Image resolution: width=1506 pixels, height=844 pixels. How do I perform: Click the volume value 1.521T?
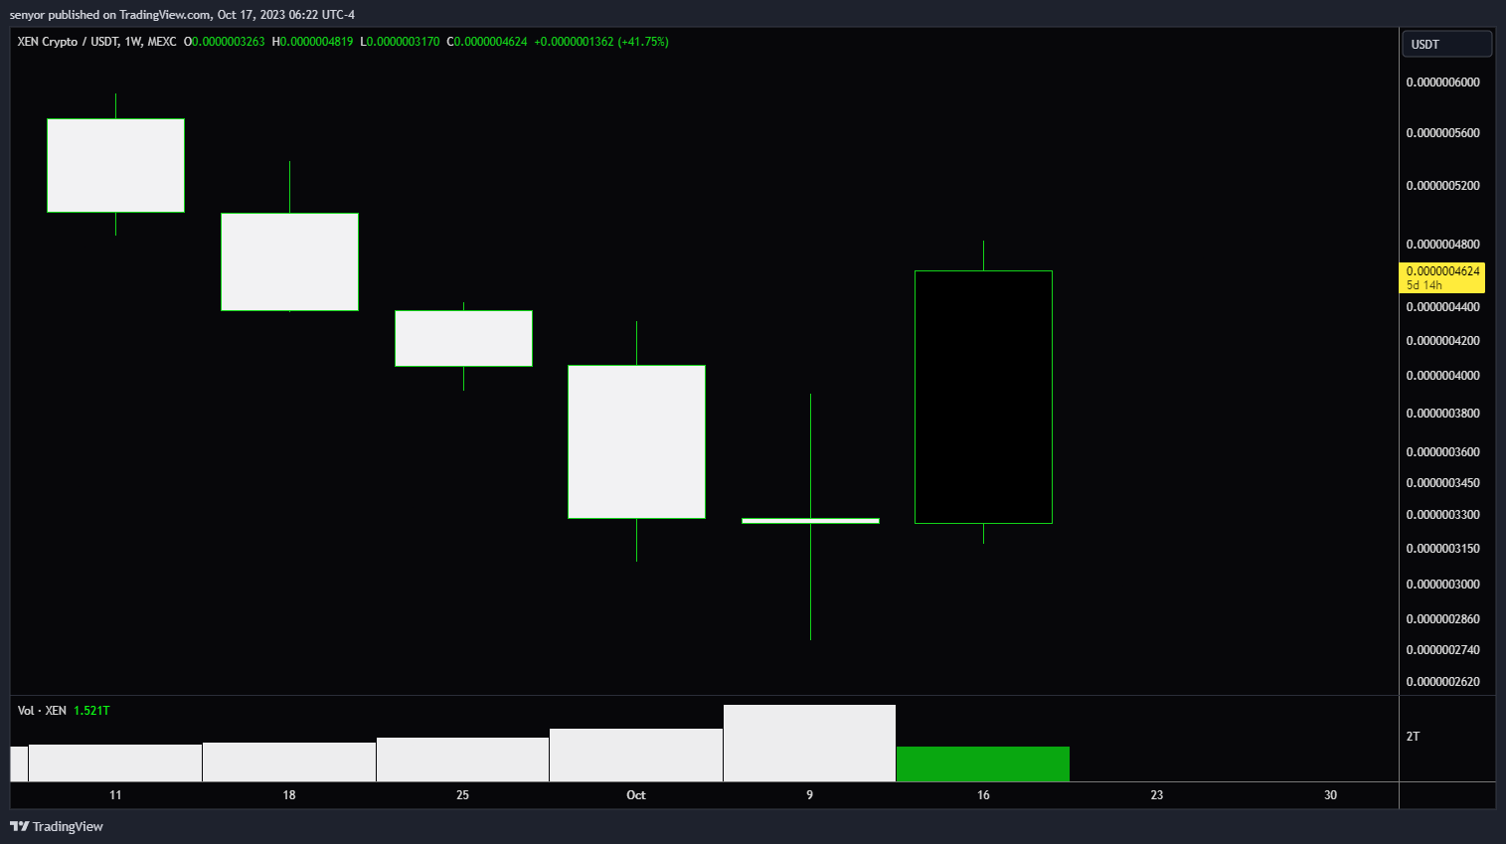(x=91, y=711)
